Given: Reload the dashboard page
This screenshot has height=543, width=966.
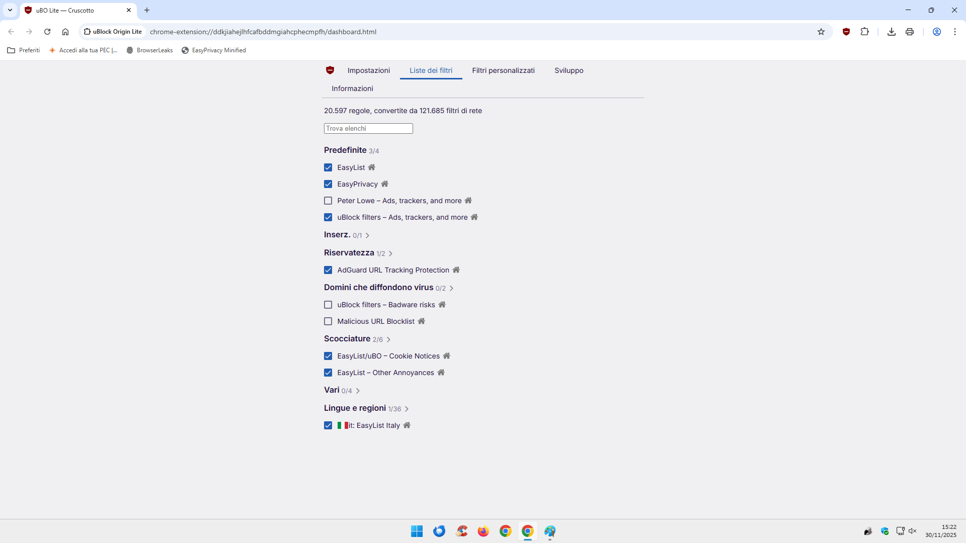Looking at the screenshot, I should tap(47, 32).
